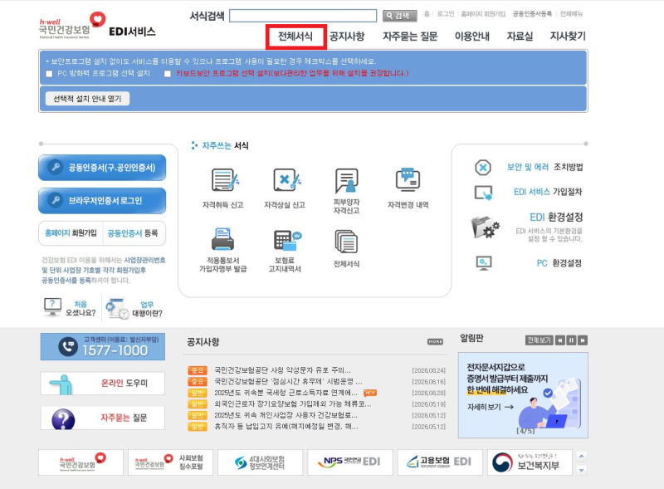
Task: Click 공동인증서등록 link in top utility bar
Action: tap(532, 14)
